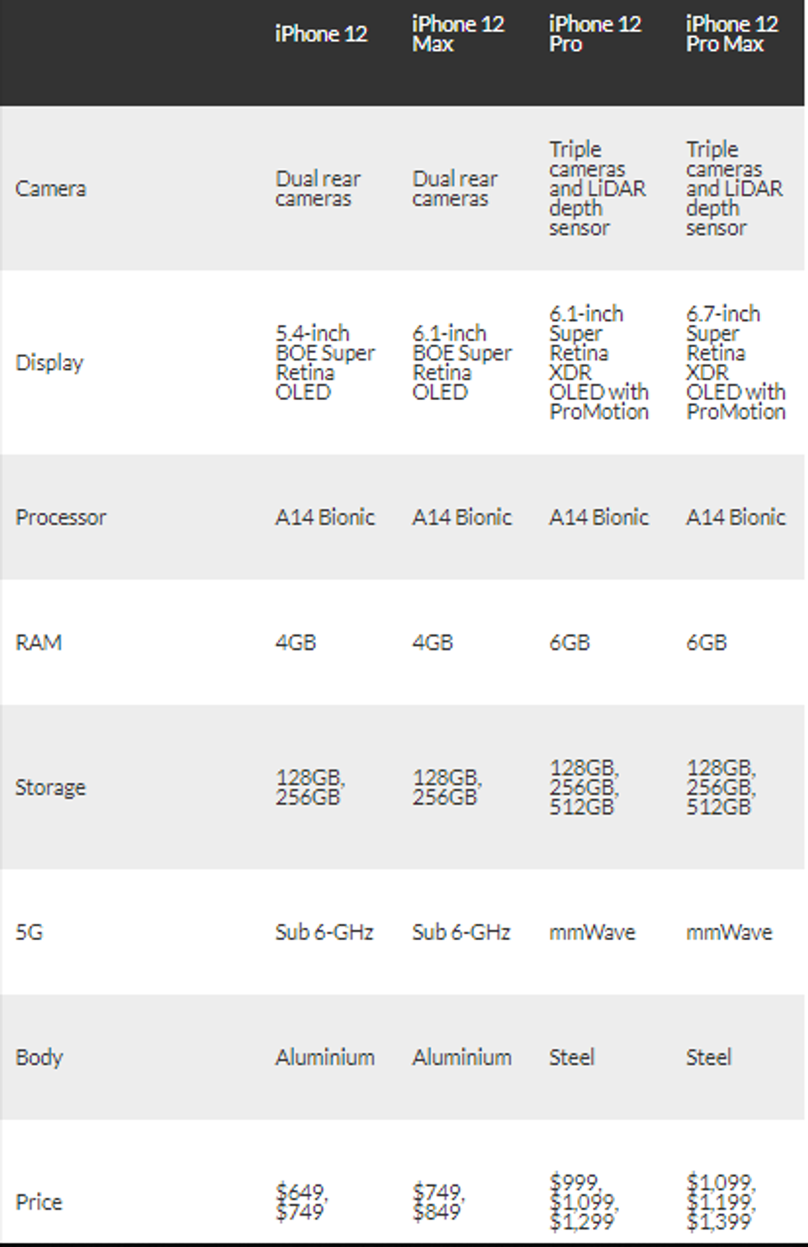Click the Camera row label
This screenshot has width=808, height=1247.
tap(50, 188)
